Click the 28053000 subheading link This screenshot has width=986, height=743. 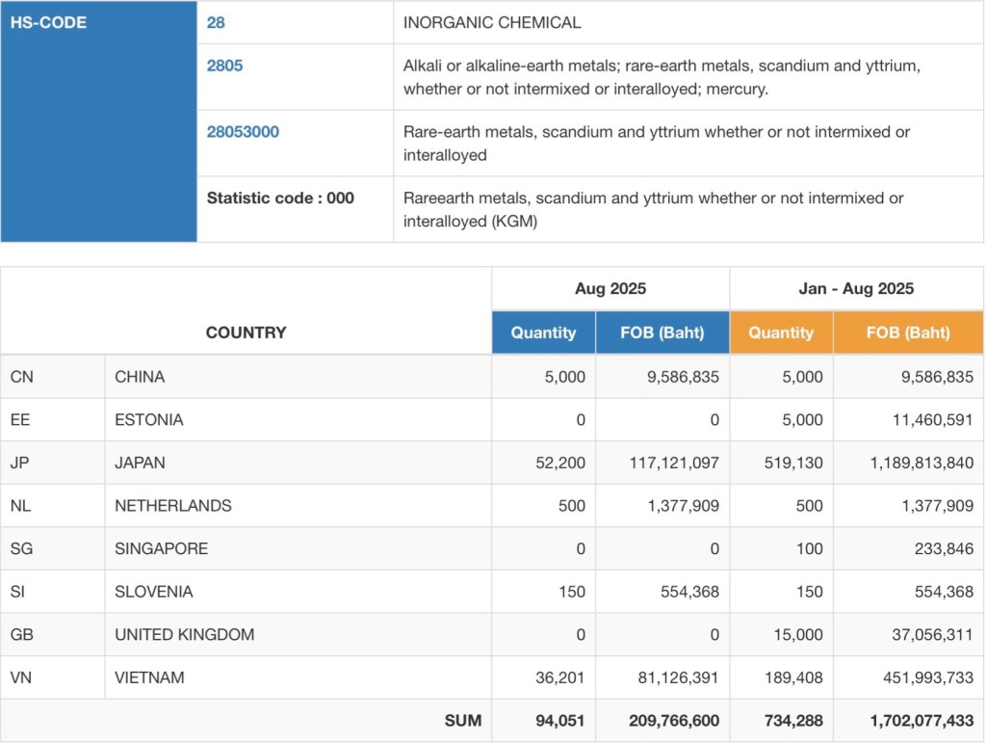click(x=243, y=132)
